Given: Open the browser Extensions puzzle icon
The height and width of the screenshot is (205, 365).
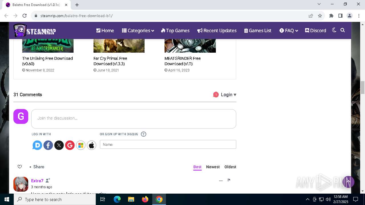Looking at the screenshot, I should pyautogui.click(x=331, y=16).
